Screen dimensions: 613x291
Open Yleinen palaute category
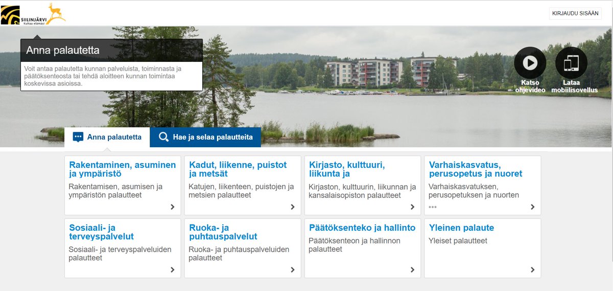pyautogui.click(x=483, y=248)
